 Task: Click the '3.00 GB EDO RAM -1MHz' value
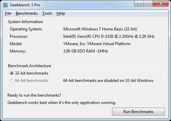(85, 51)
